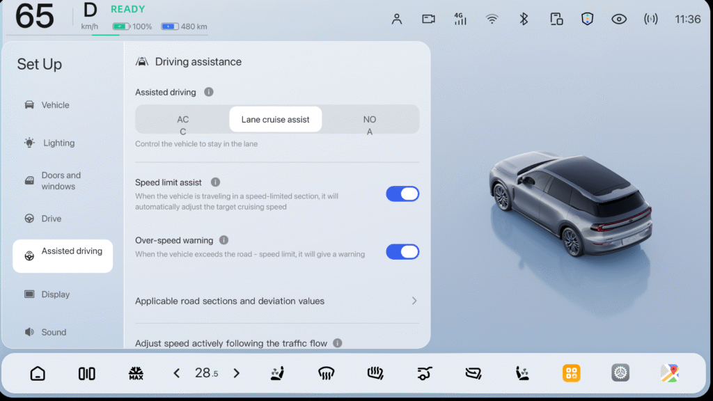
Task: Turn on rear heating defrost icon
Action: tap(375, 373)
